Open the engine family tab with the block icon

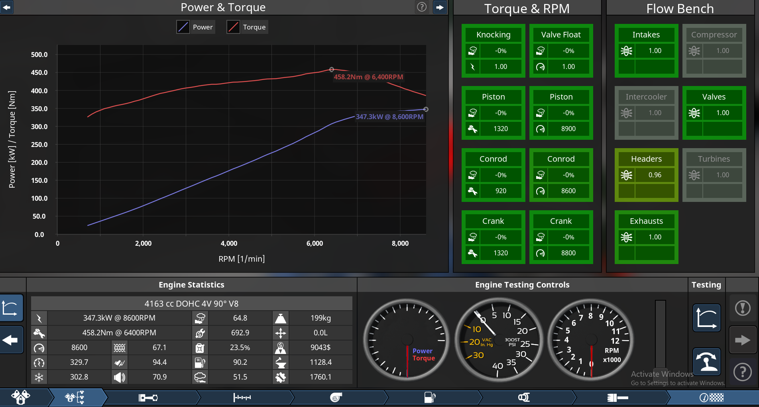(x=21, y=397)
